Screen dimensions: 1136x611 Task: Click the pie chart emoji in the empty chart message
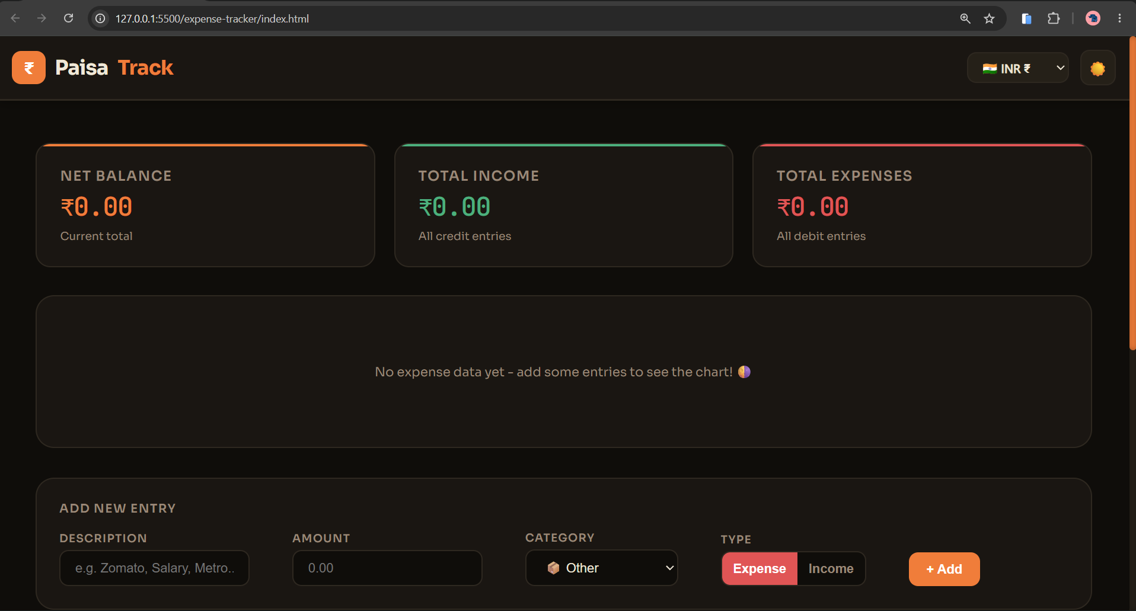[x=744, y=372]
